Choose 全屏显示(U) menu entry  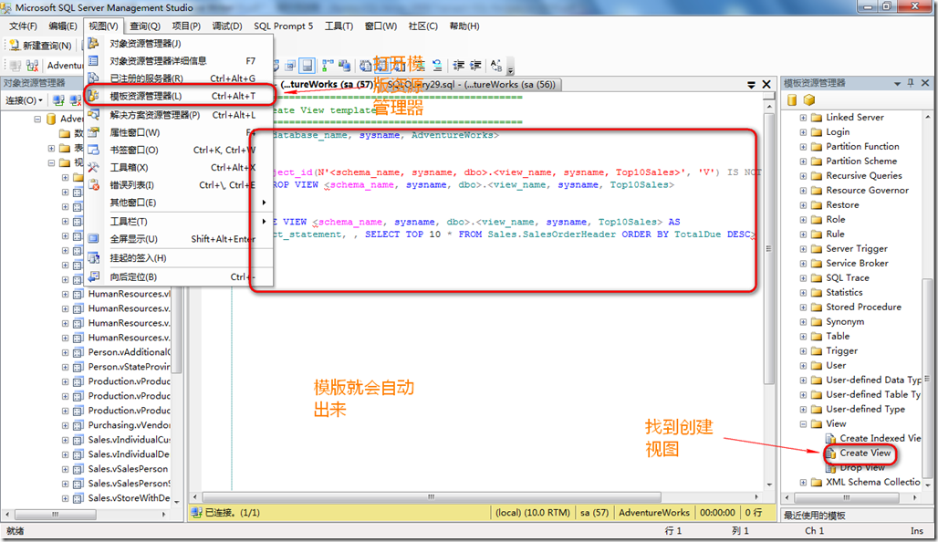[180, 239]
